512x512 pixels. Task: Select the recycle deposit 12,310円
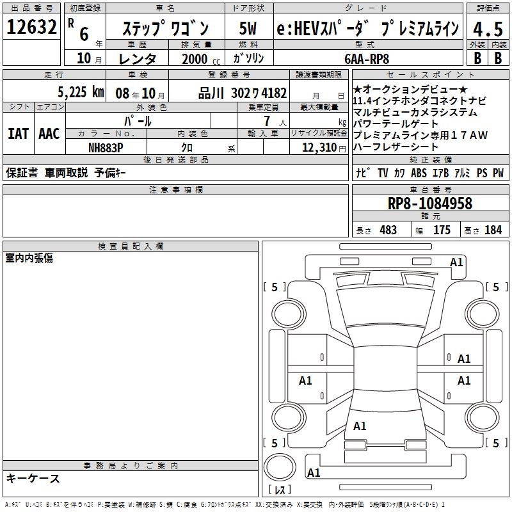(324, 148)
